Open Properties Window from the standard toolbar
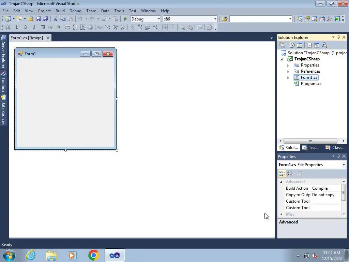 (307, 19)
